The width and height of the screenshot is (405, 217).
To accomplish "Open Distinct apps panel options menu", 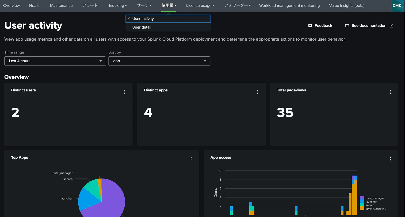I will pyautogui.click(x=258, y=92).
